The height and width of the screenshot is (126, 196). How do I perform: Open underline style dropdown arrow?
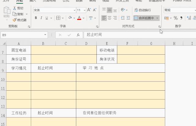[x=51, y=18]
